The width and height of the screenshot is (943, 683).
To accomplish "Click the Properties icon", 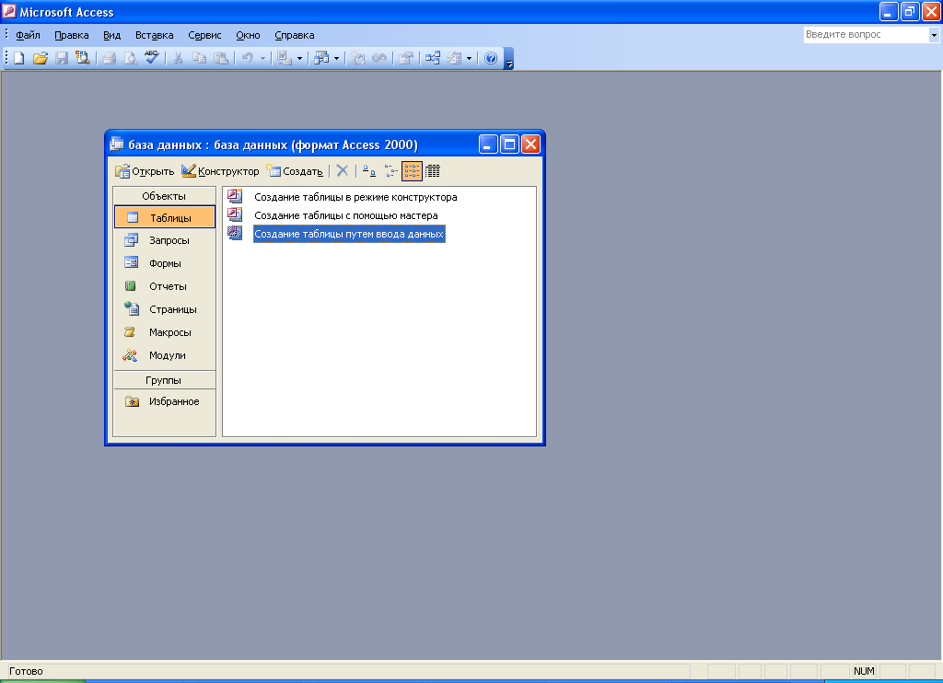I will (x=406, y=58).
